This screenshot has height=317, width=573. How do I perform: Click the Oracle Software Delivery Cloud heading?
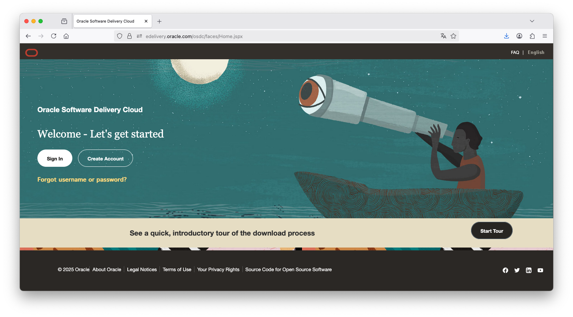[x=90, y=110]
